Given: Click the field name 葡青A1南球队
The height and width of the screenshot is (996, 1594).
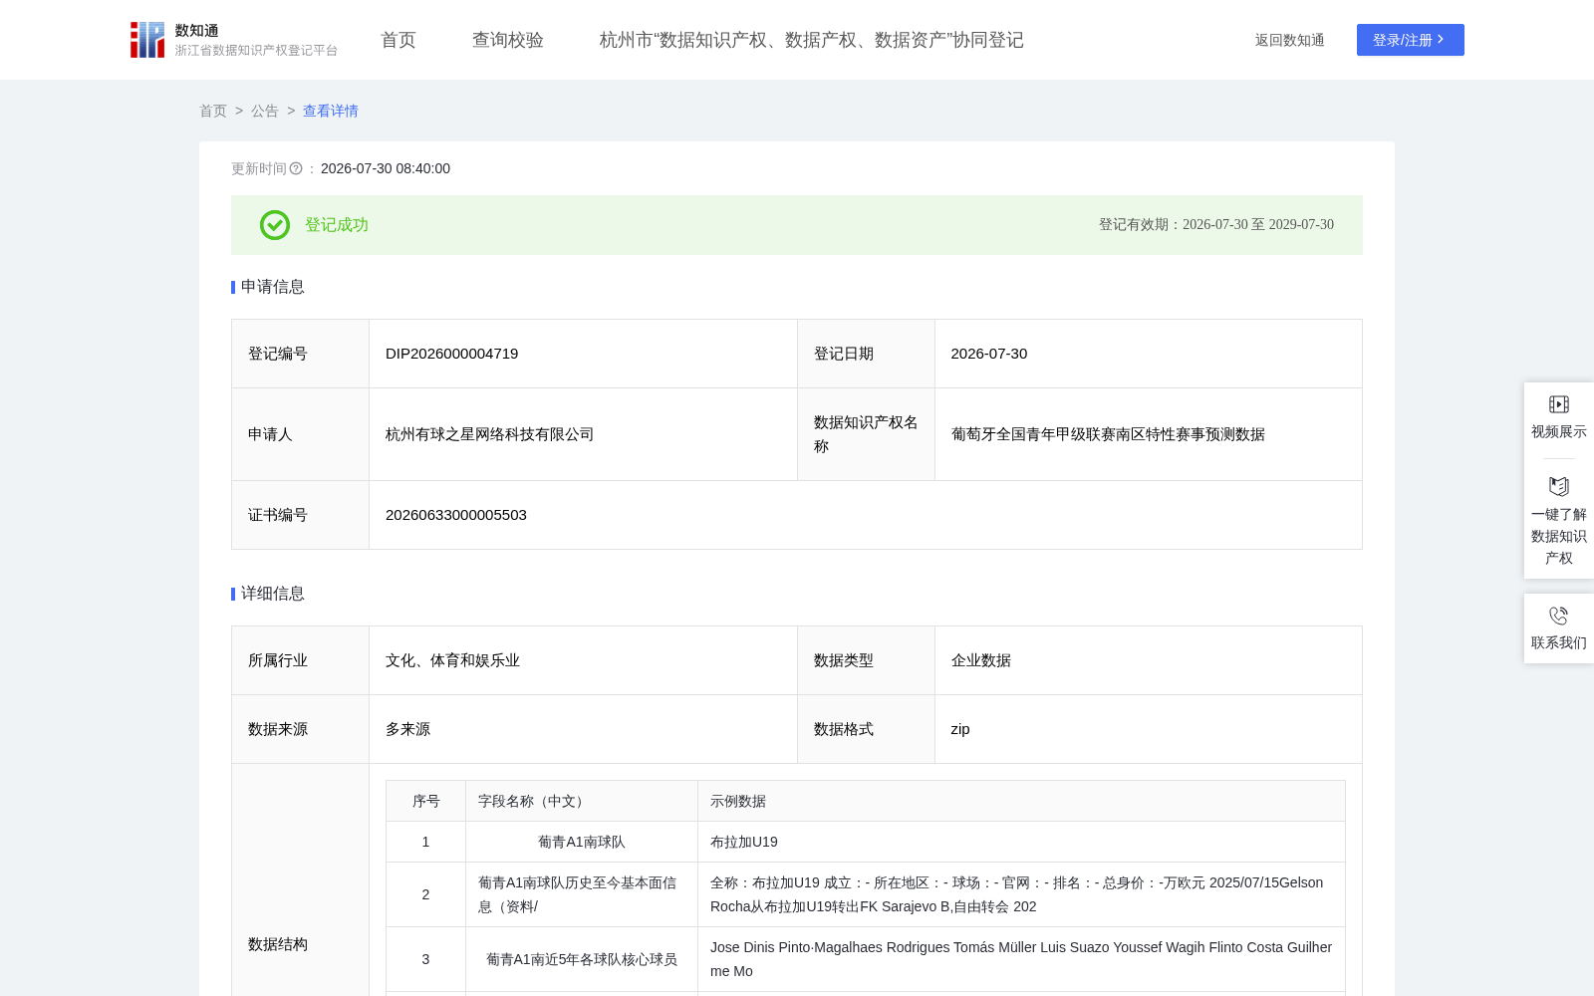Looking at the screenshot, I should 582,842.
